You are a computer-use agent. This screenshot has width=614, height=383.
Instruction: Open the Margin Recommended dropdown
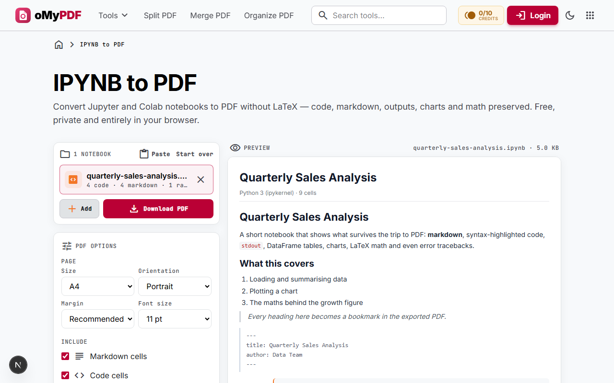pyautogui.click(x=98, y=319)
